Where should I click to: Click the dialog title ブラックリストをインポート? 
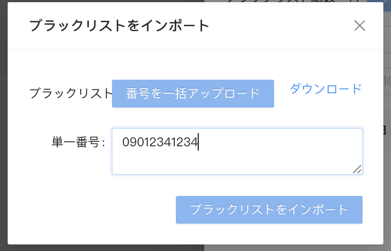pyautogui.click(x=119, y=26)
